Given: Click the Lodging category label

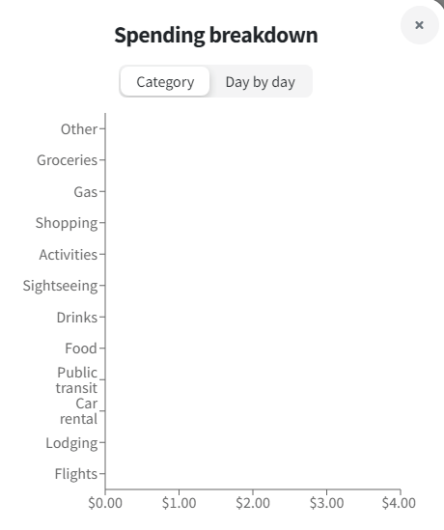Looking at the screenshot, I should (x=71, y=443).
